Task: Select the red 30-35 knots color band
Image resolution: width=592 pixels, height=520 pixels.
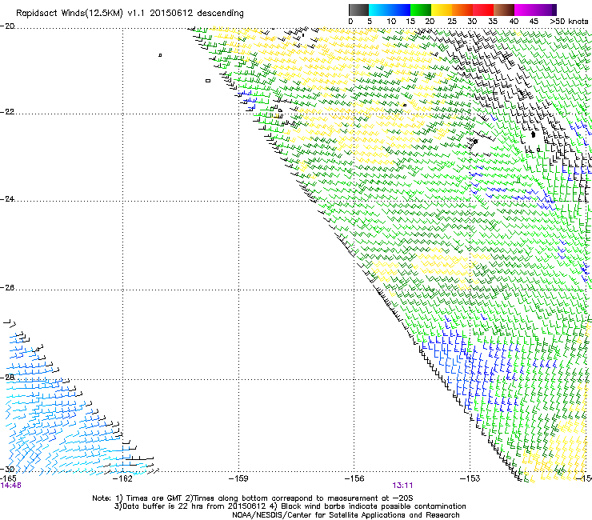Action: click(483, 10)
